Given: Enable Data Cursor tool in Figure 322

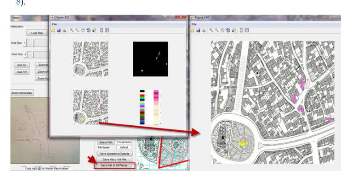Looking at the screenshot, I should pyautogui.click(x=94, y=31).
